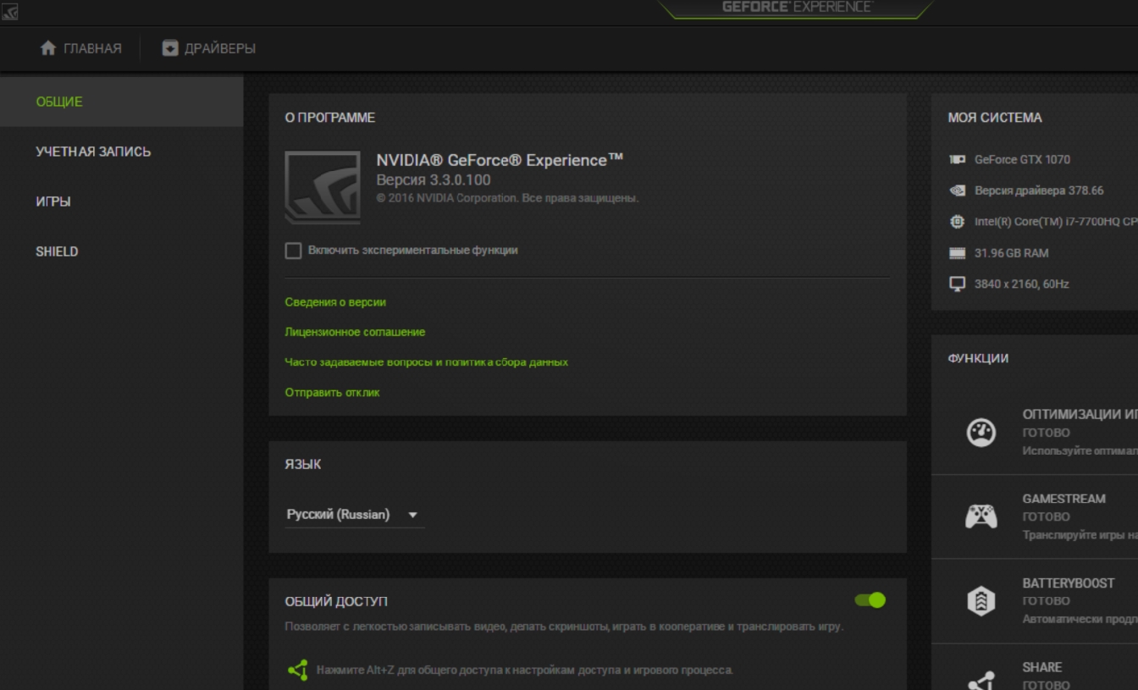This screenshot has width=1138, height=690.
Task: Open the FAQ and data collection policy link
Action: pyautogui.click(x=426, y=362)
